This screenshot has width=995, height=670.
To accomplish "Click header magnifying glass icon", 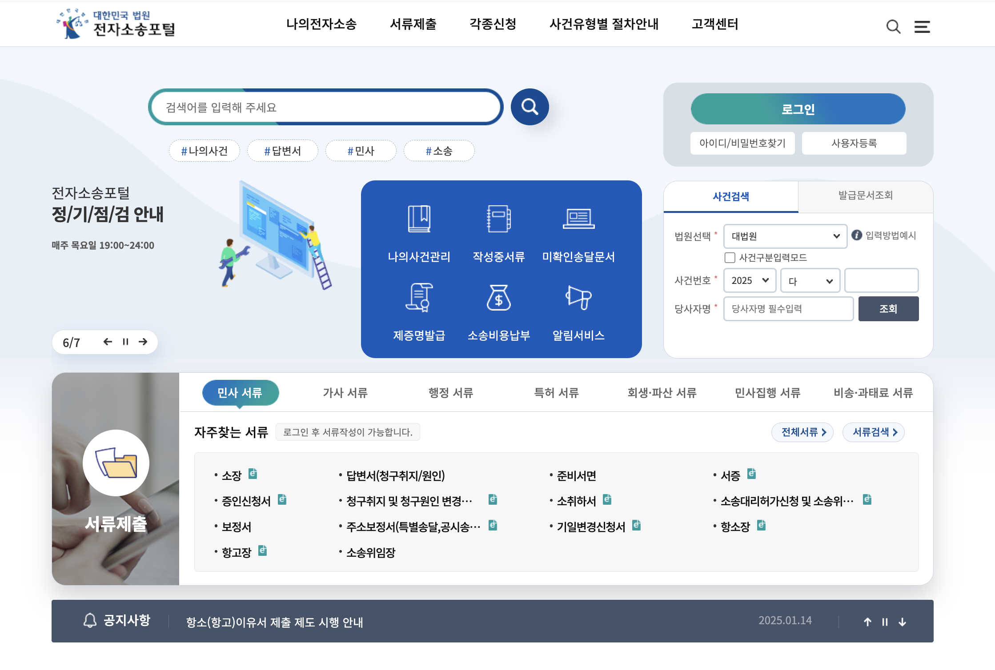I will (x=893, y=27).
